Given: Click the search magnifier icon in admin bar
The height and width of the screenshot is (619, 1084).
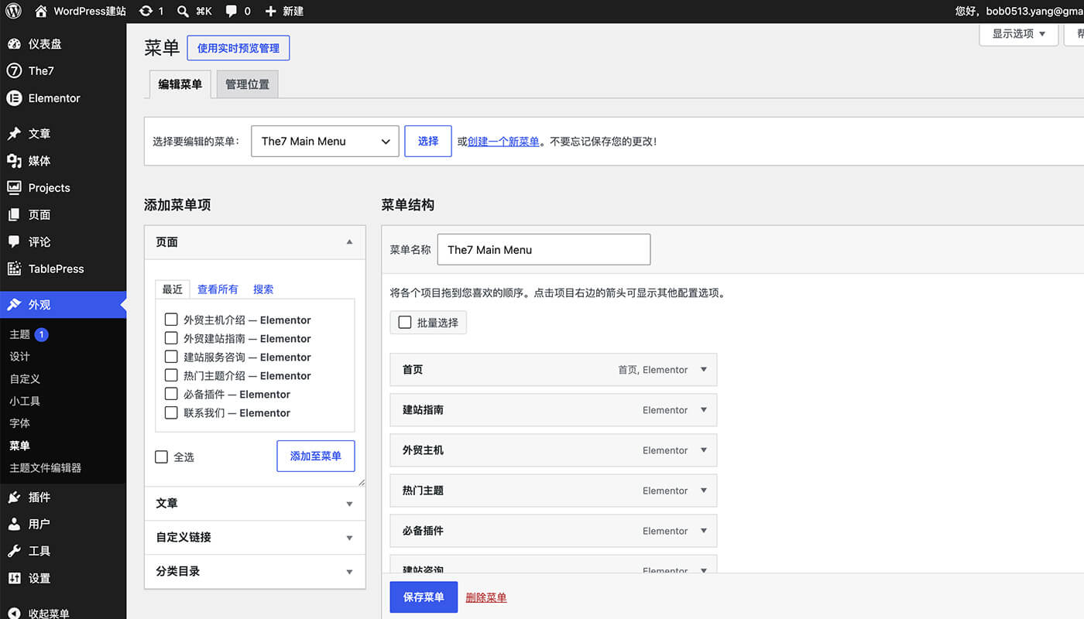Looking at the screenshot, I should (183, 11).
